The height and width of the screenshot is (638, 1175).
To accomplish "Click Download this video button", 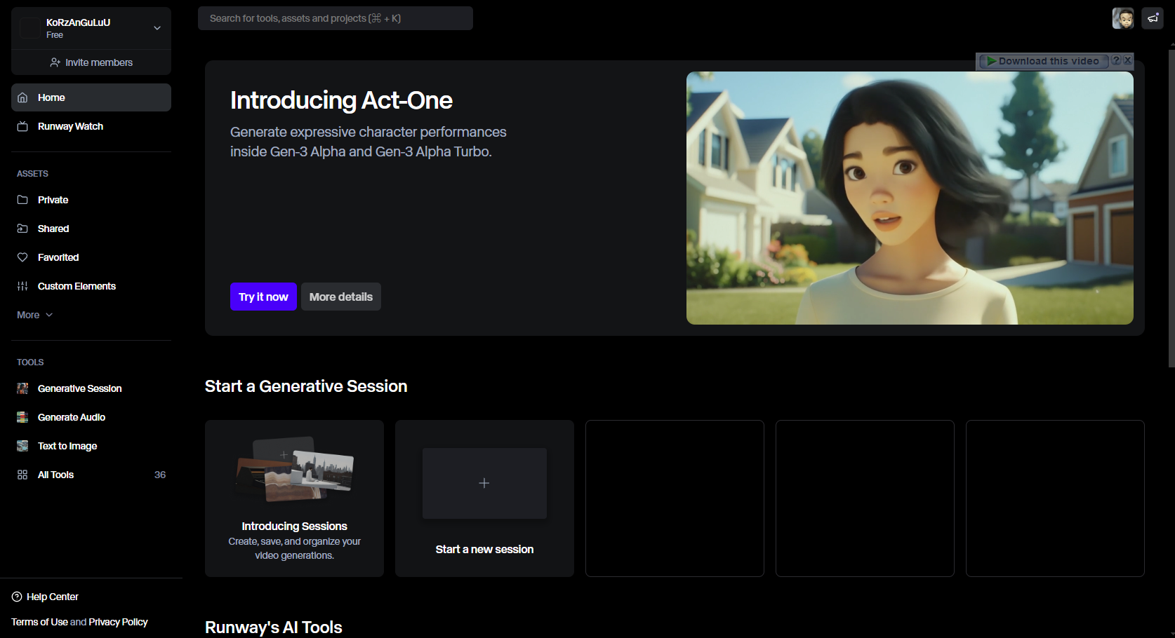I will point(1043,61).
